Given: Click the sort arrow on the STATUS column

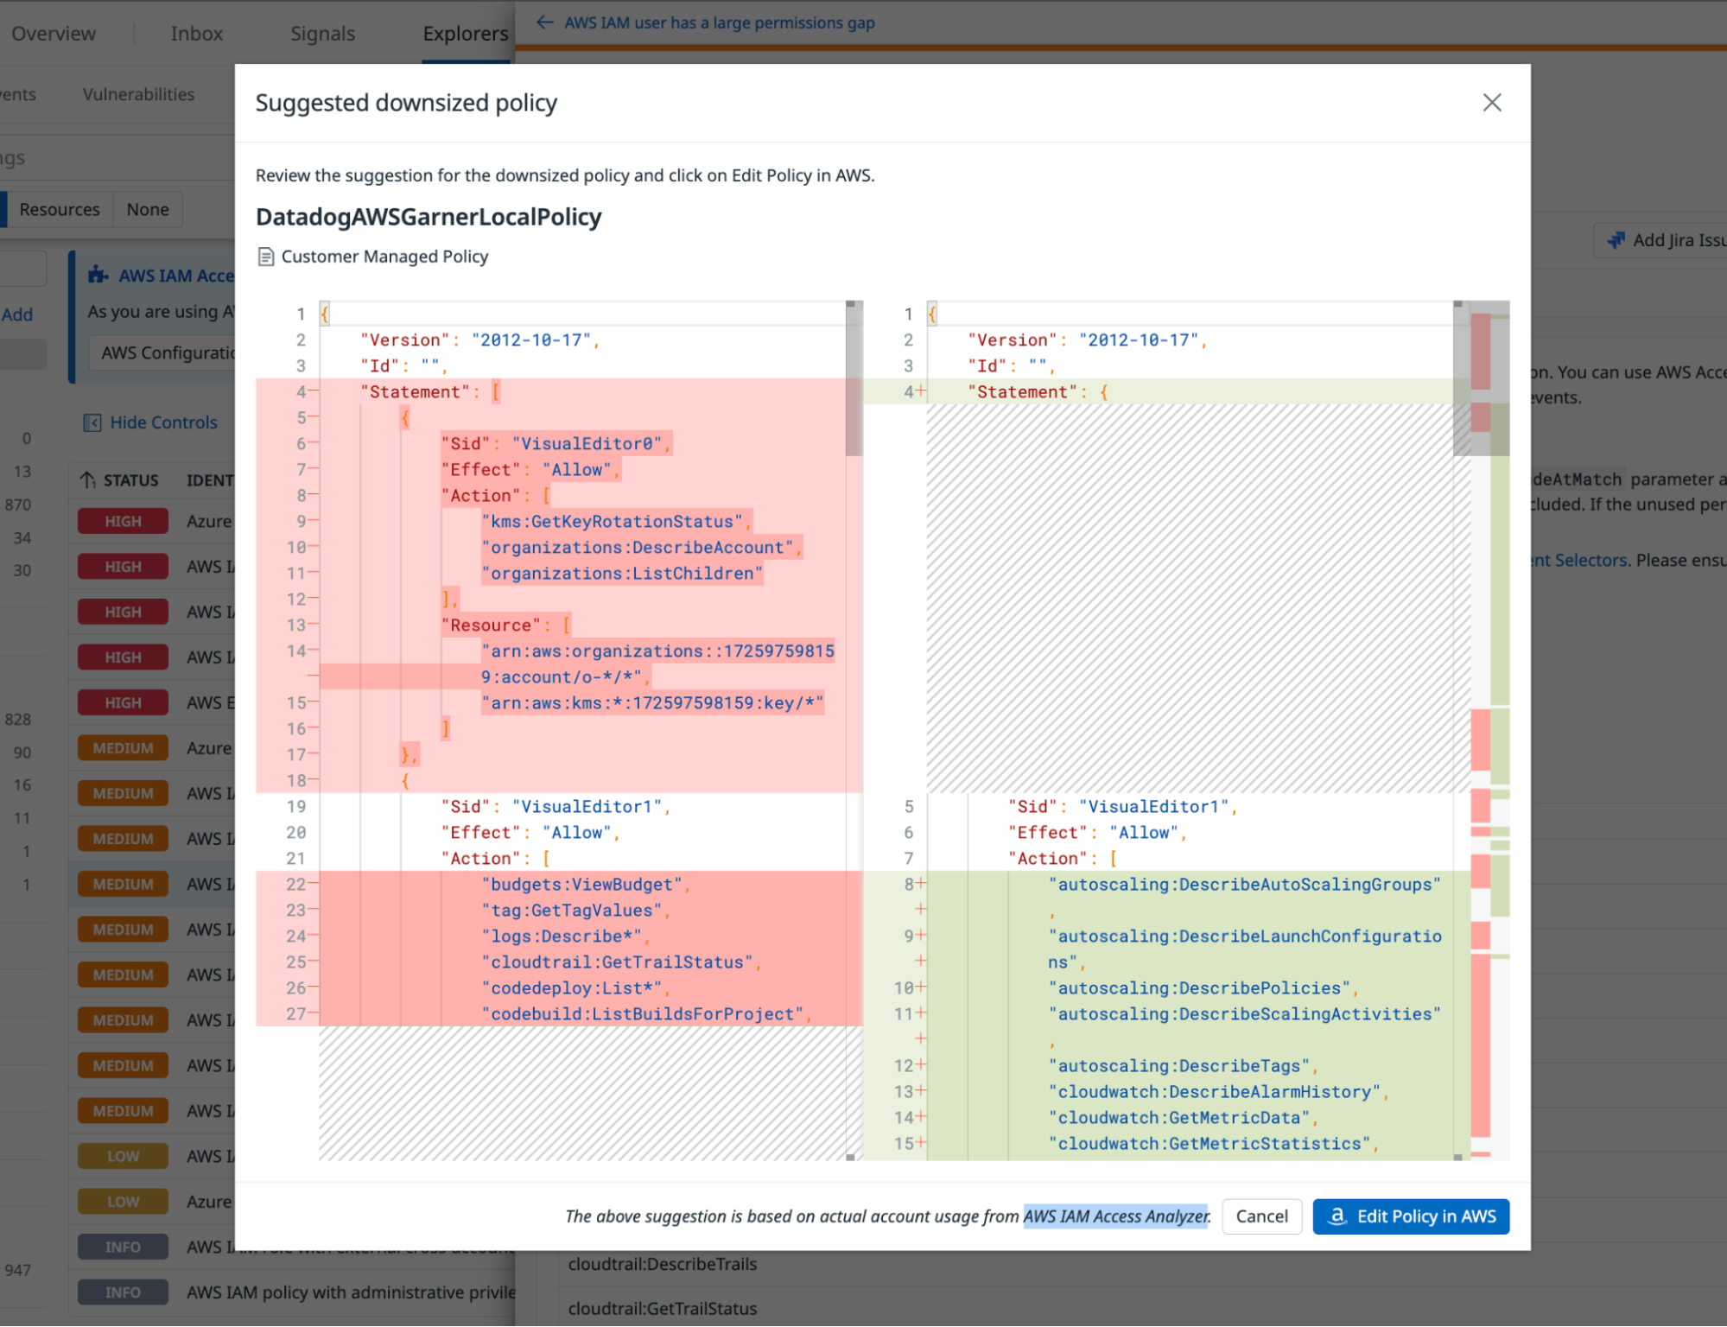Looking at the screenshot, I should pyautogui.click(x=86, y=480).
